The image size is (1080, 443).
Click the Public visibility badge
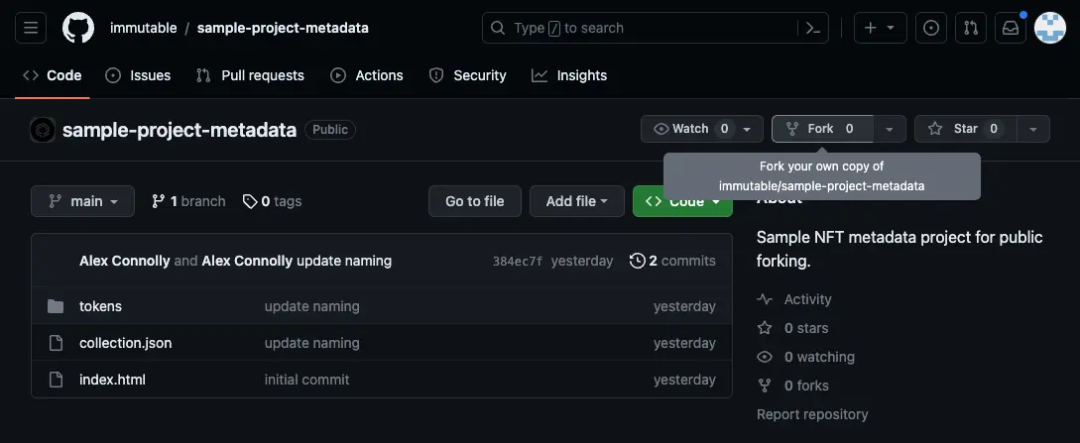(x=330, y=129)
